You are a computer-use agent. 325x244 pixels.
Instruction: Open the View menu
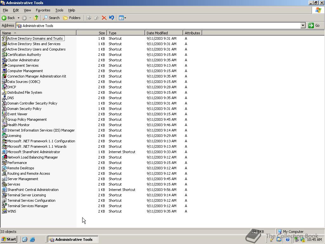pyautogui.click(x=27, y=10)
